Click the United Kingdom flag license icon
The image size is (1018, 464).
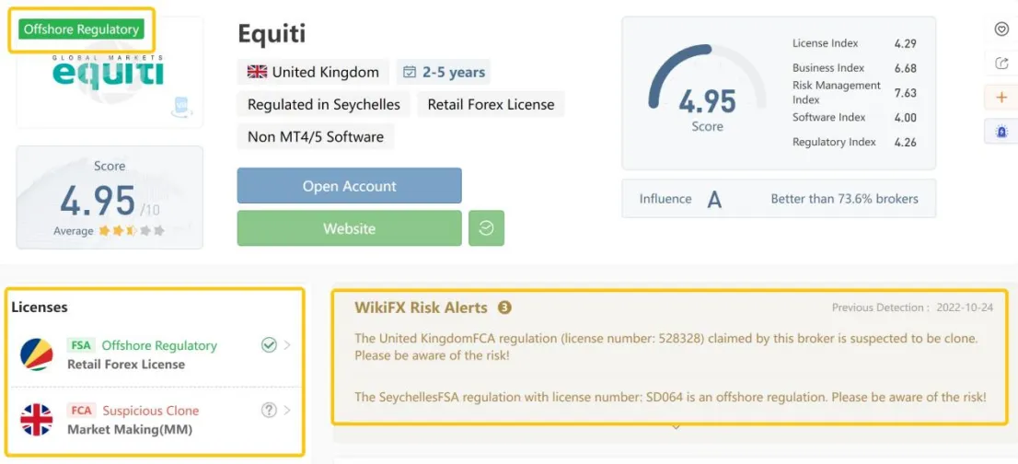coord(37,419)
